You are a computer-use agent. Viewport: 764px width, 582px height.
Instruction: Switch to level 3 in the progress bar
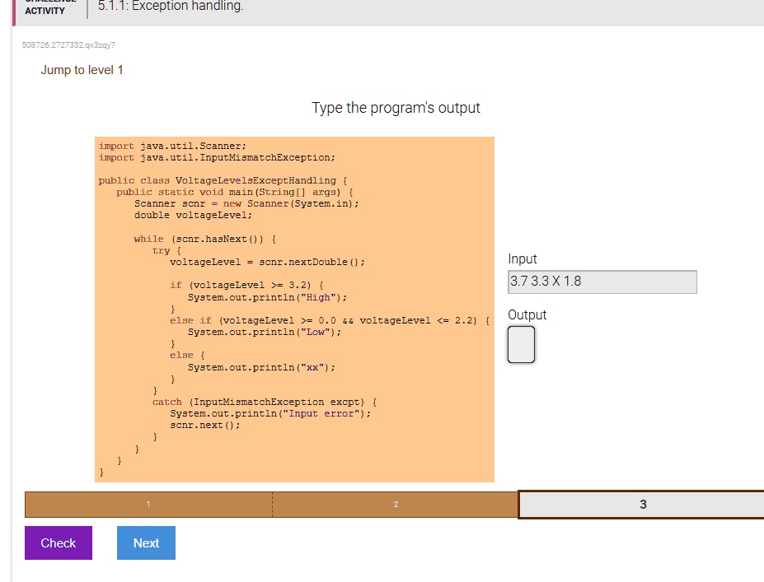(x=642, y=505)
